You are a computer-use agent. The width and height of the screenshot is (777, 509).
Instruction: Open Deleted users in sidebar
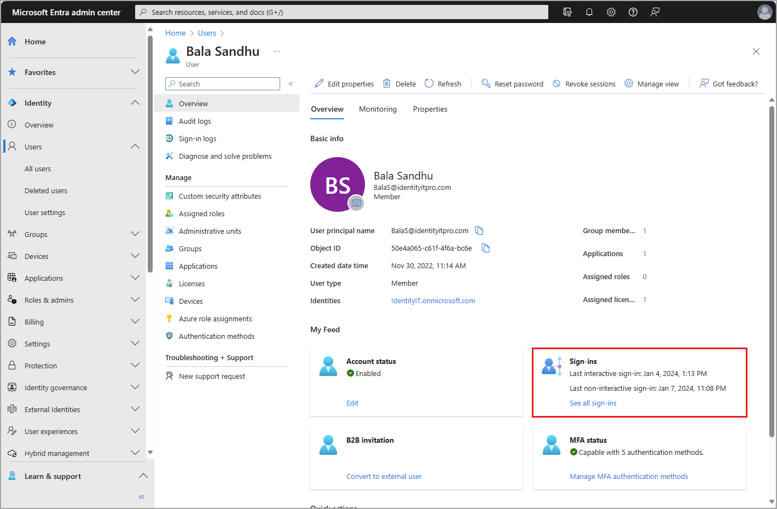click(x=46, y=190)
